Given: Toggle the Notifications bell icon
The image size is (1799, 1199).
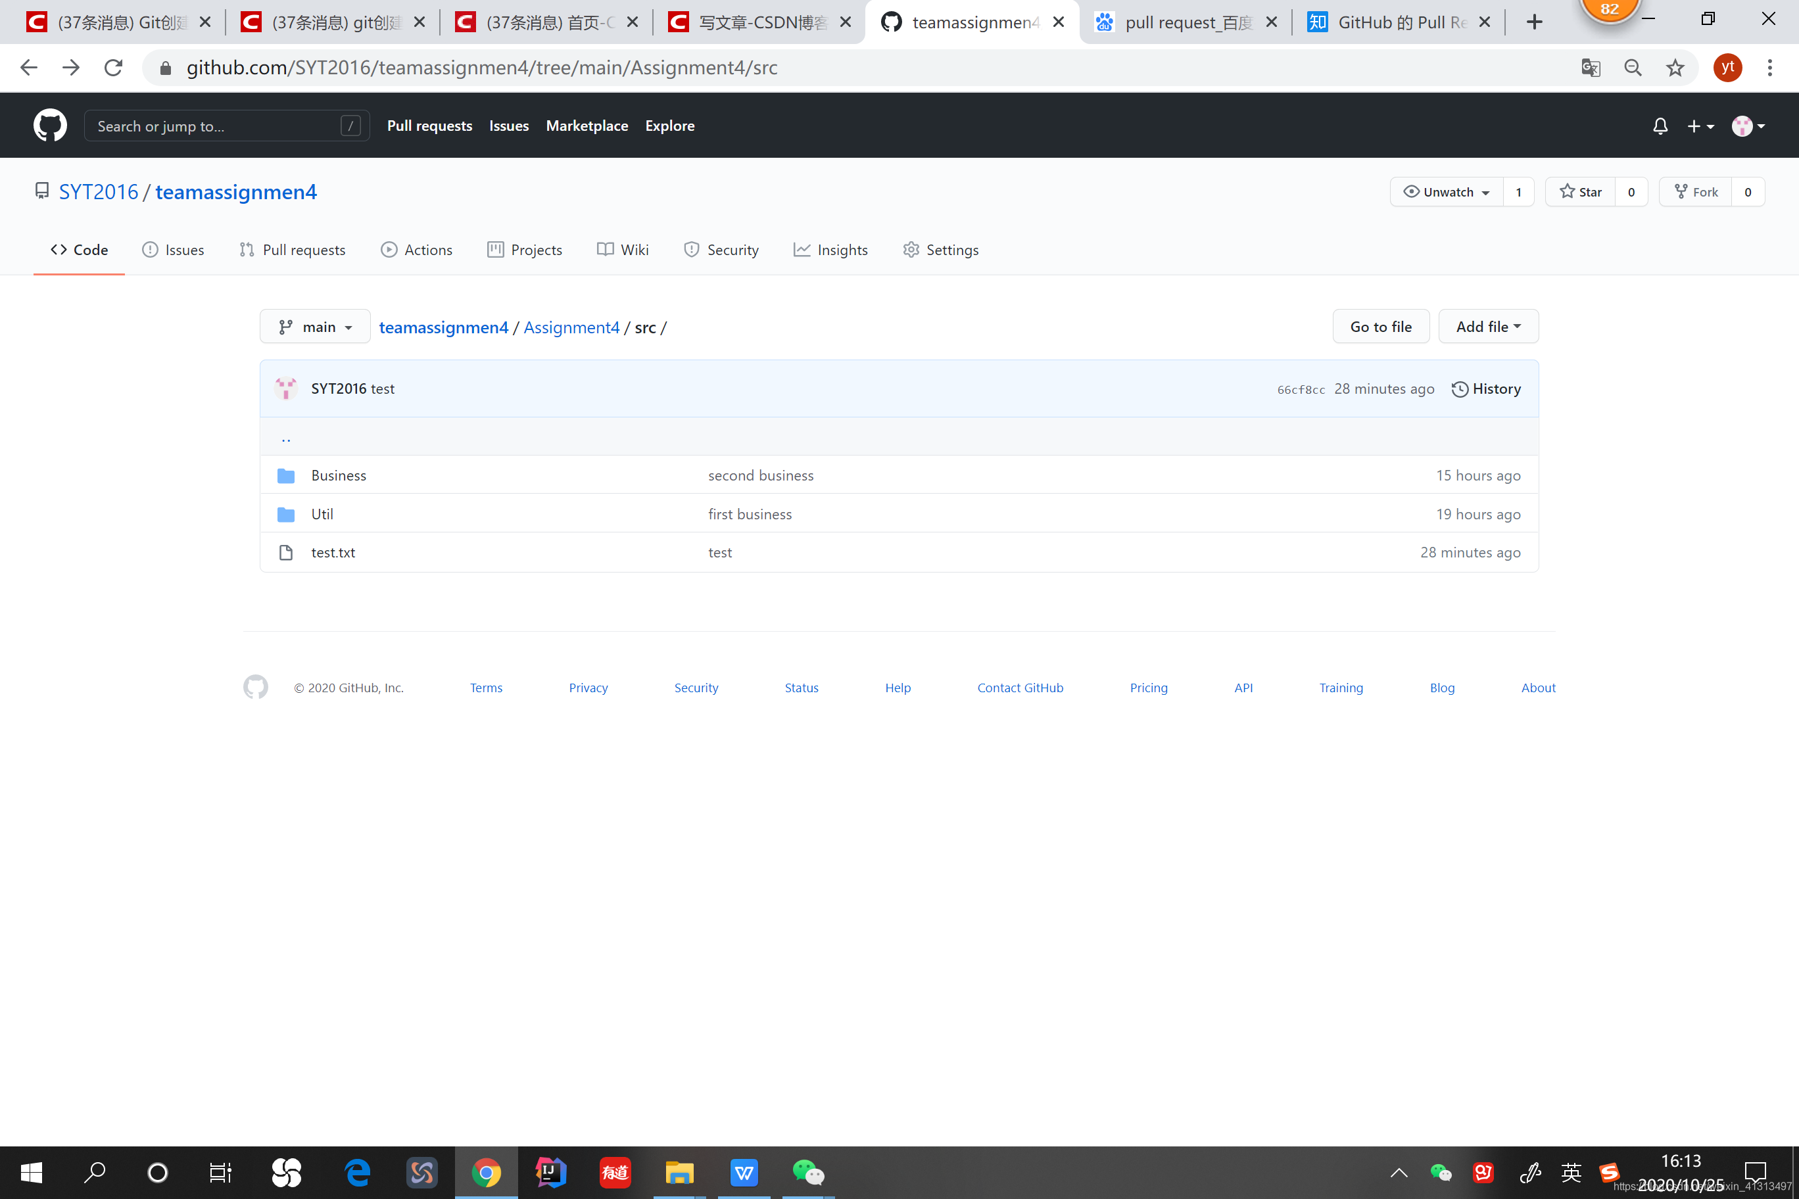Looking at the screenshot, I should tap(1660, 124).
